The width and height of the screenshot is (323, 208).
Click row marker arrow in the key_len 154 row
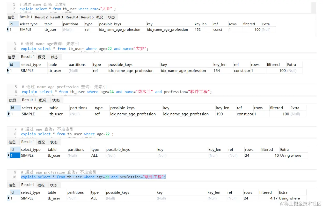(8, 71)
